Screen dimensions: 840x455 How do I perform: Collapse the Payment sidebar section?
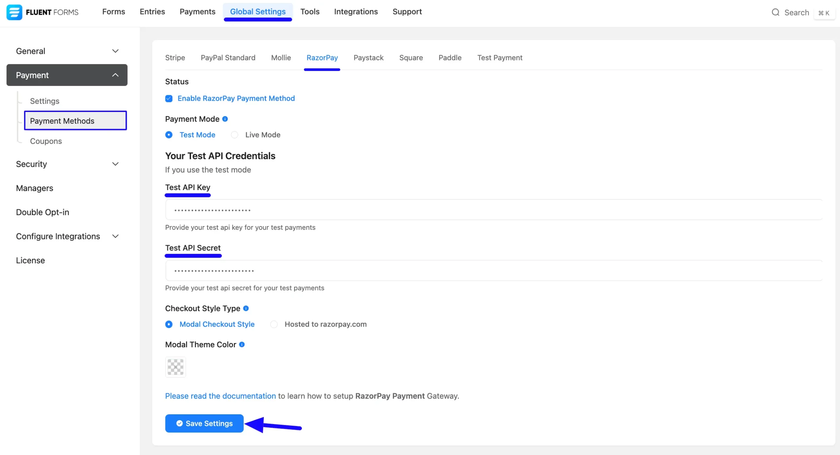coord(67,75)
